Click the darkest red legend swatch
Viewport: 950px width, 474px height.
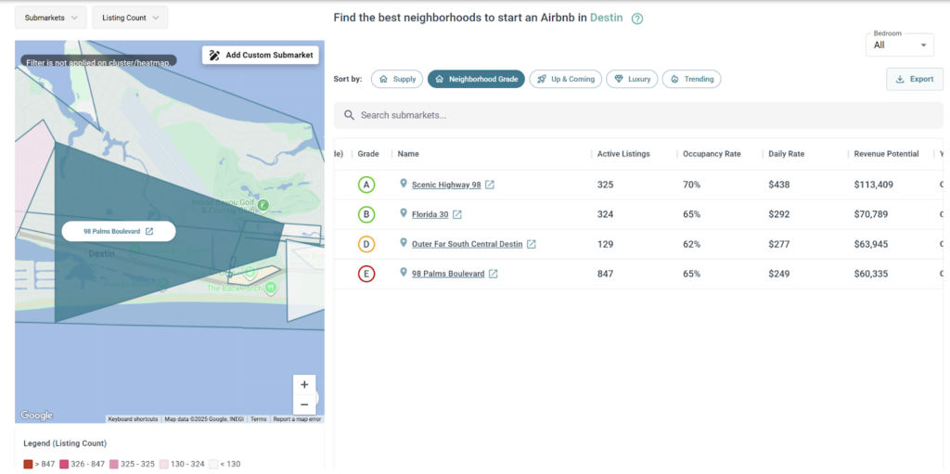[28, 464]
